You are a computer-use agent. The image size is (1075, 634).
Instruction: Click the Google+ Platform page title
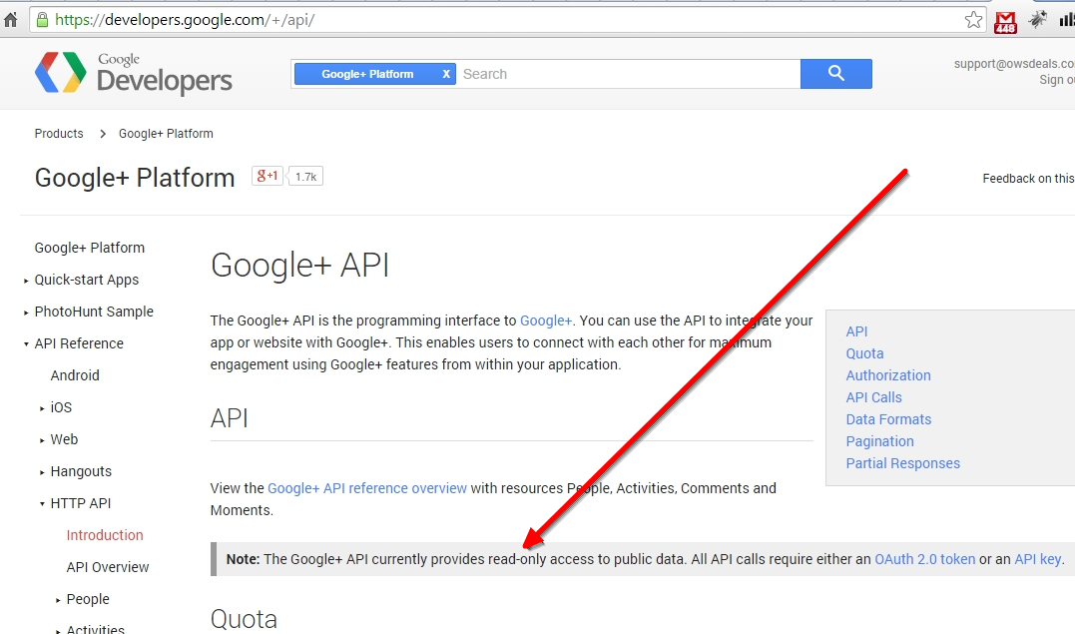point(135,178)
